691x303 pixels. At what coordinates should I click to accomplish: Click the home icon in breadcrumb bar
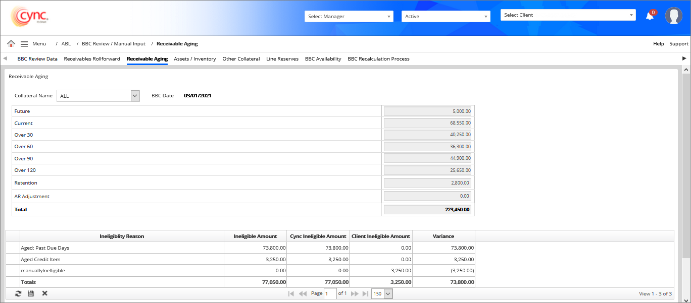pos(11,44)
